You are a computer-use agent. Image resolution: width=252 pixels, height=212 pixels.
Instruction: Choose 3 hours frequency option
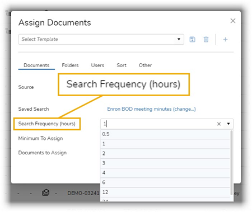coord(165,163)
